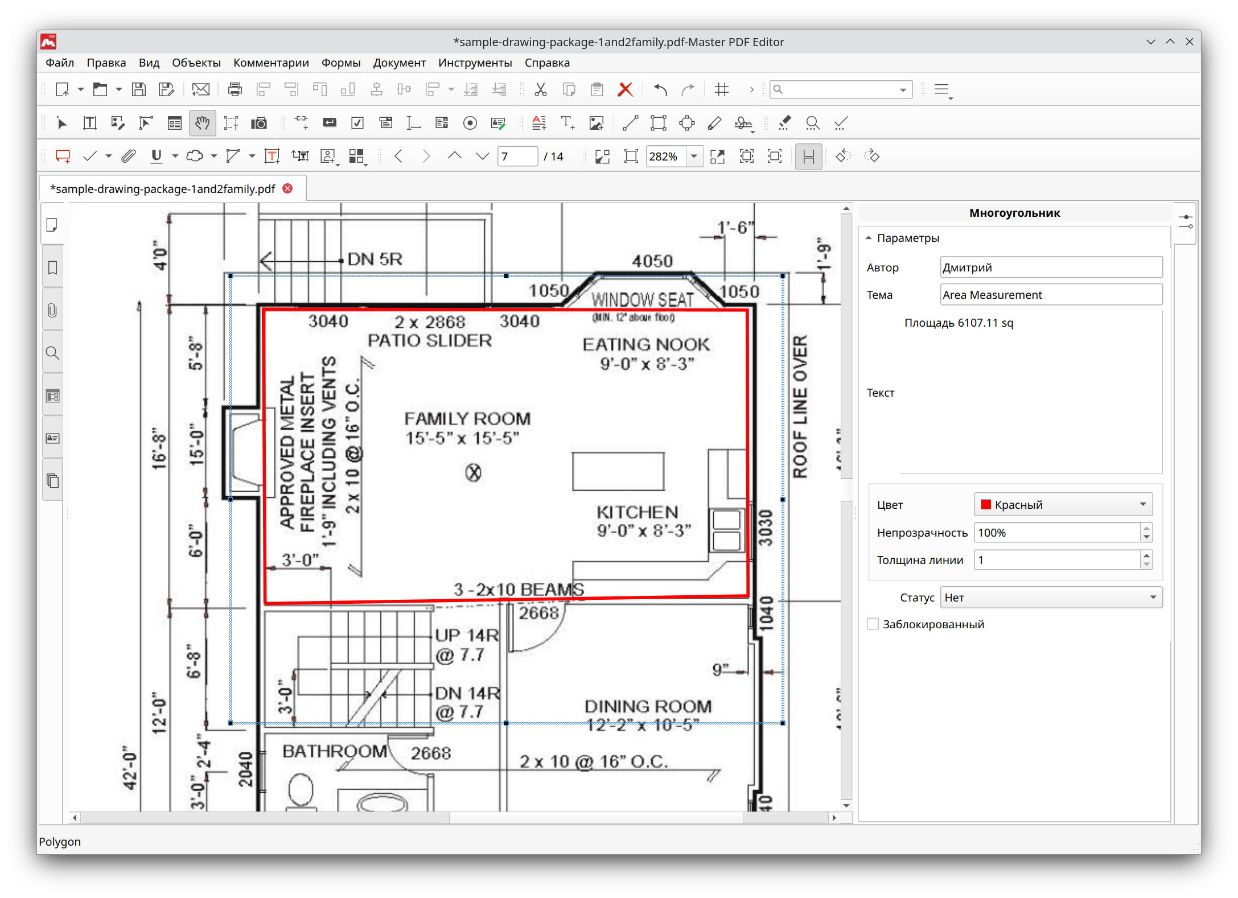Send document by email envelope icon
1238x898 pixels.
tap(200, 89)
